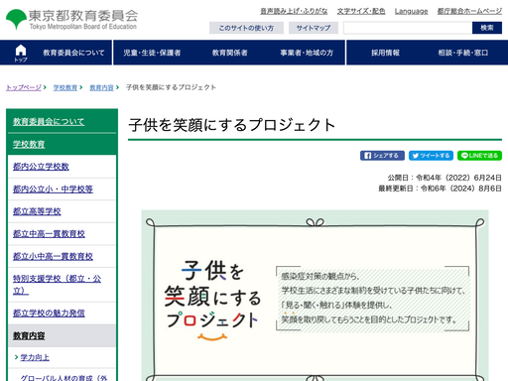This screenshot has height=381, width=508.
Task: Open sidebar 特別支援学校（都立・公立） link
Action: (58, 285)
